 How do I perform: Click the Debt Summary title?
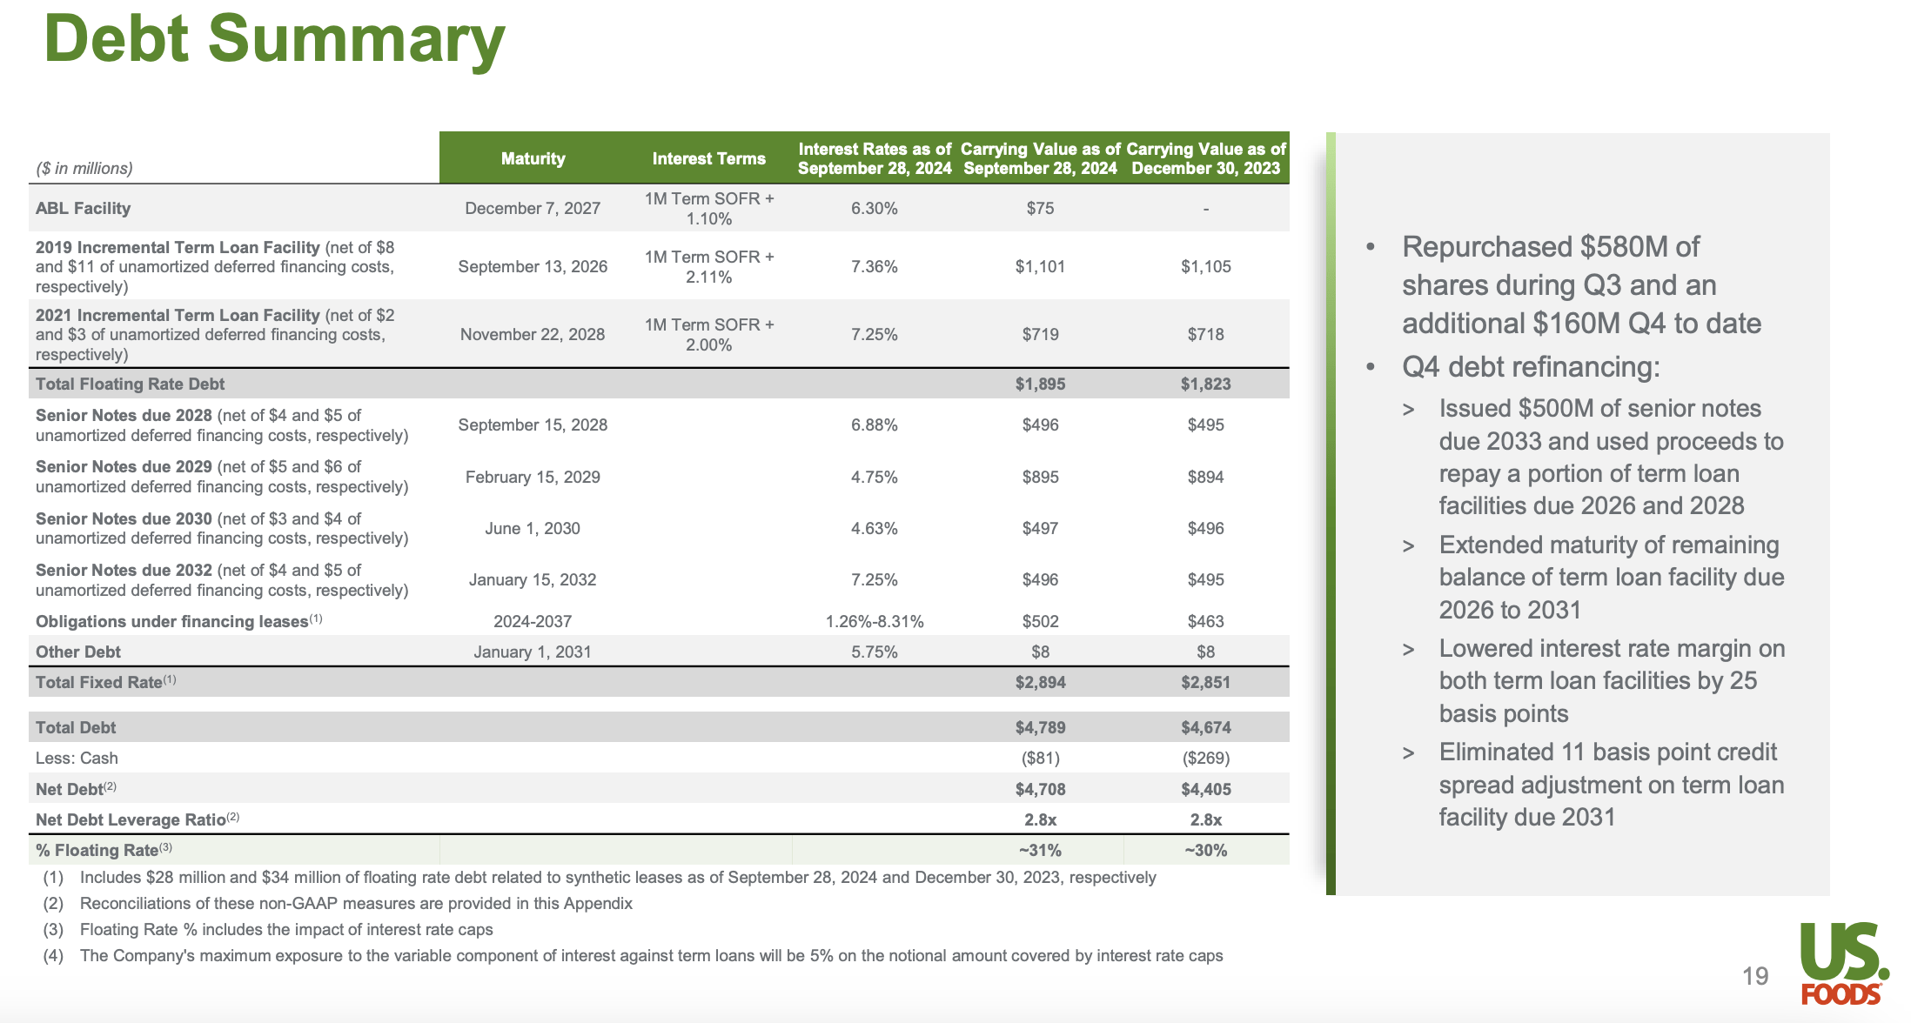coord(274,39)
